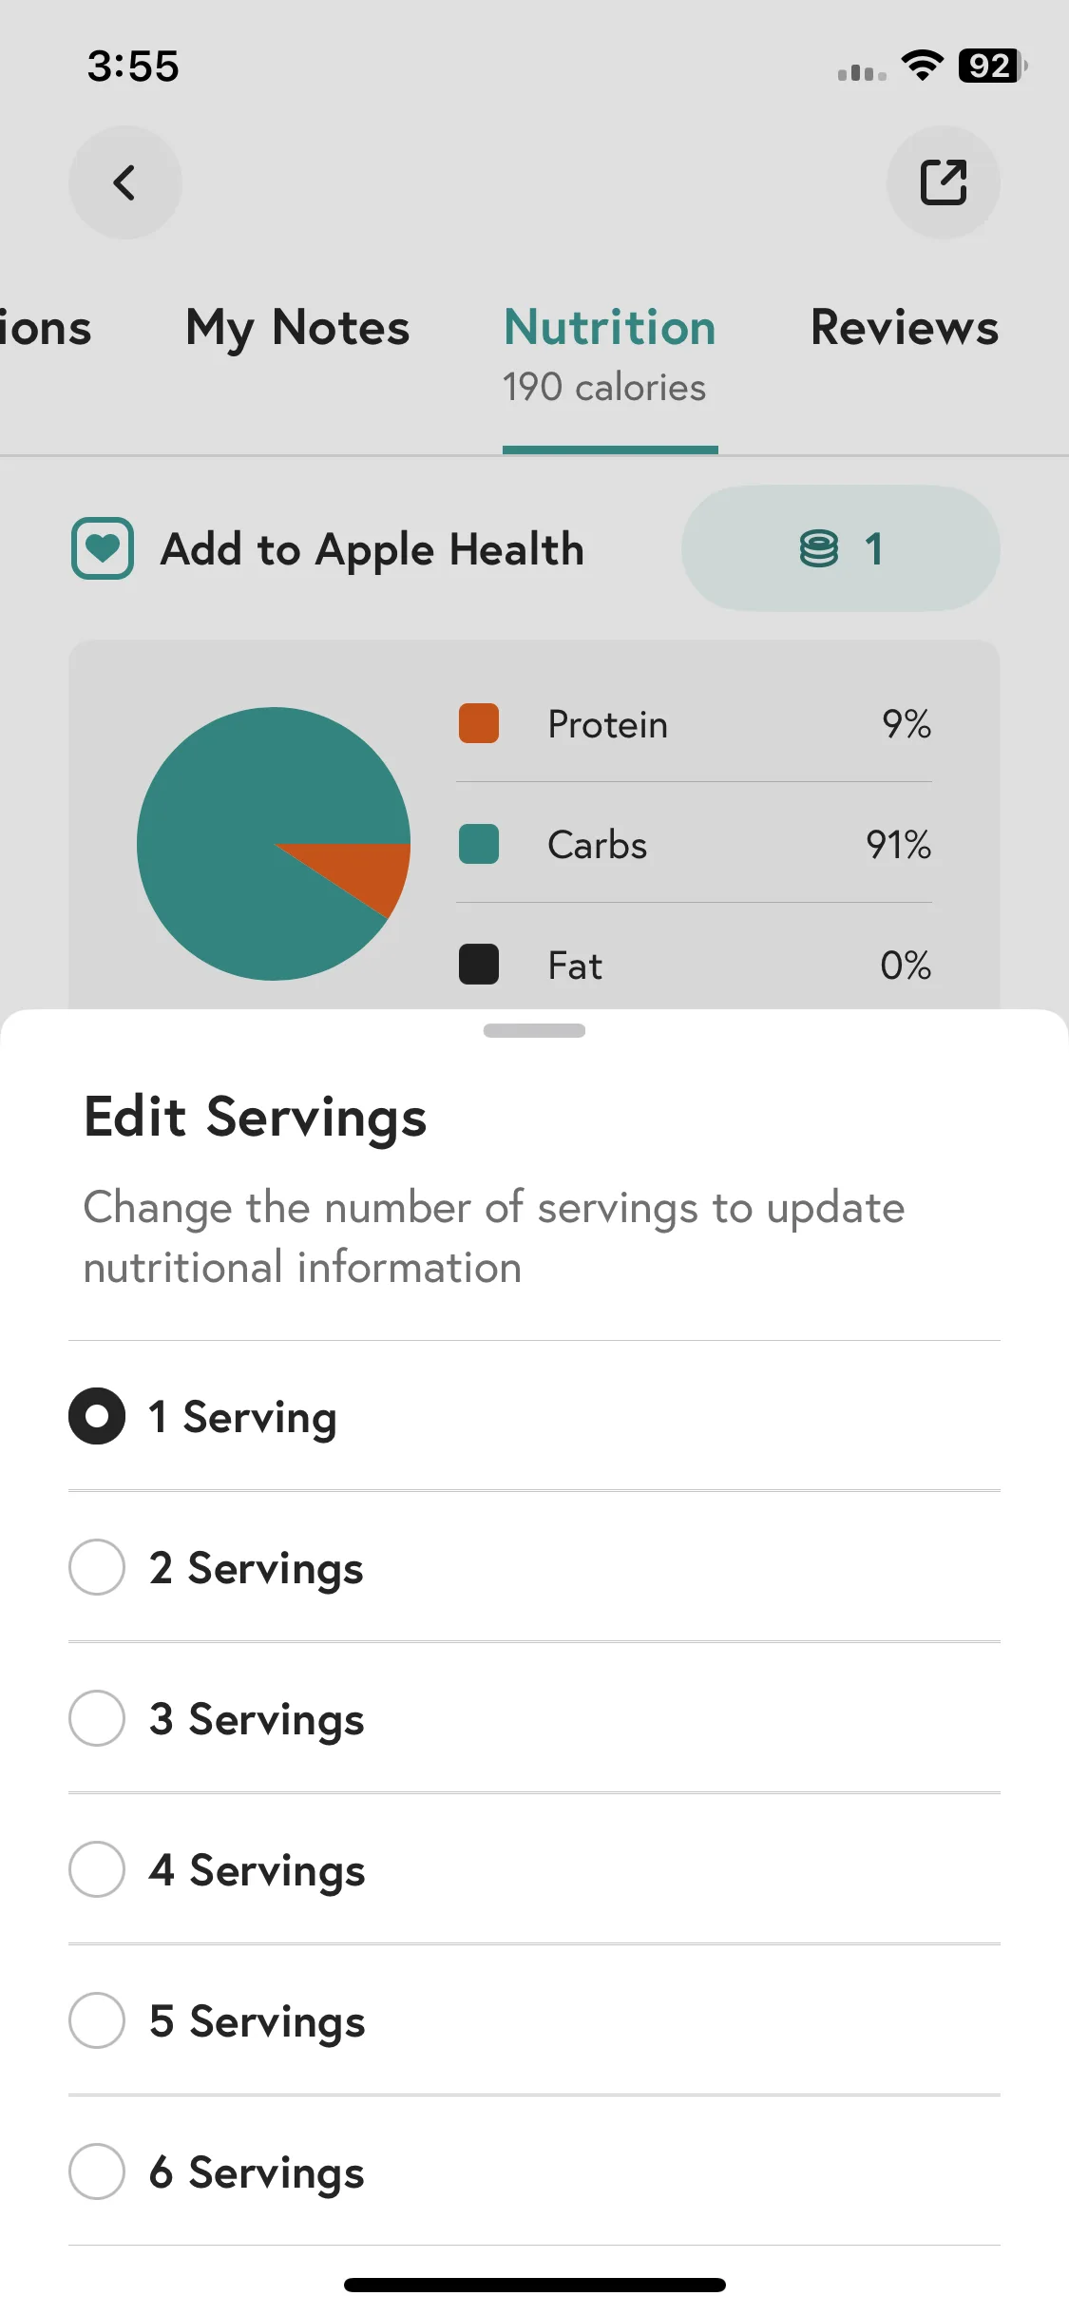
Task: Tap the servings stack icon
Action: click(818, 548)
